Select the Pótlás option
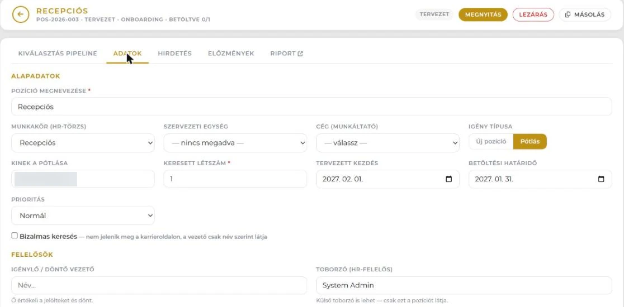 (530, 141)
